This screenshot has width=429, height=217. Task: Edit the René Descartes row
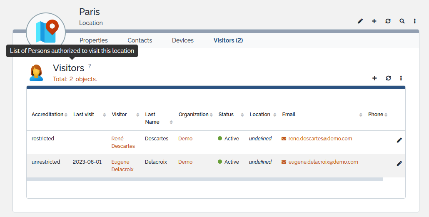[399, 140]
